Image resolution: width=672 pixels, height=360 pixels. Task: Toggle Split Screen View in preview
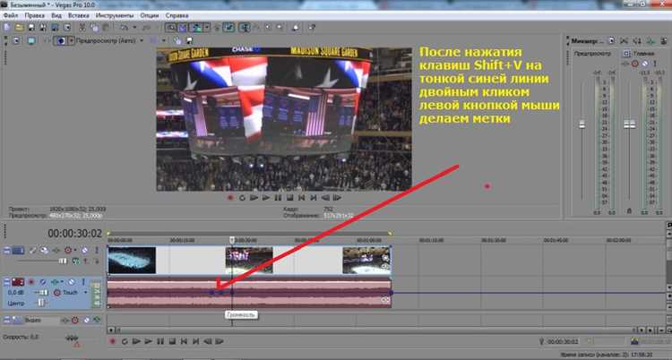[x=61, y=40]
